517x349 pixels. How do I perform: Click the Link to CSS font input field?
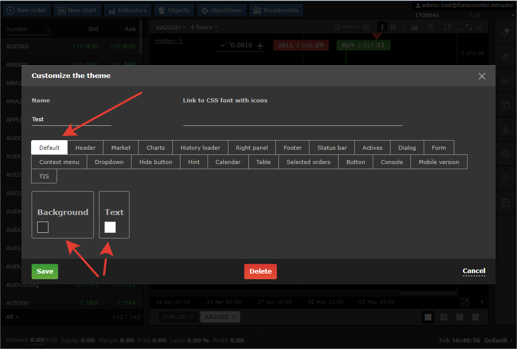coord(293,119)
